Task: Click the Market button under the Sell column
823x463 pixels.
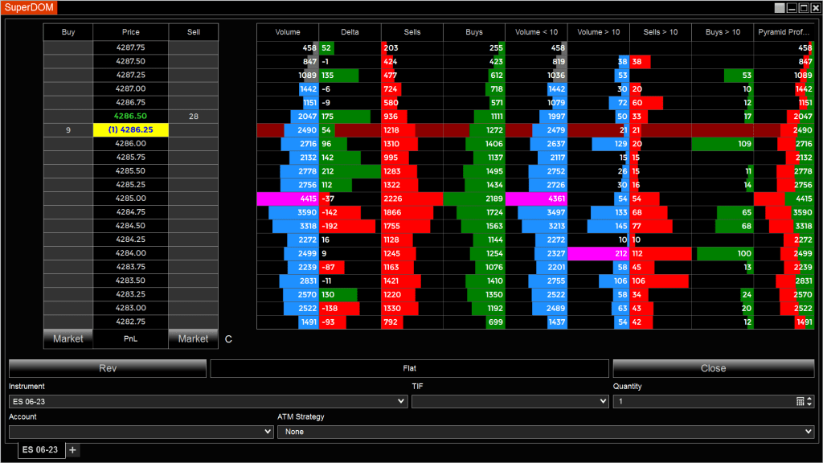Action: (x=193, y=339)
